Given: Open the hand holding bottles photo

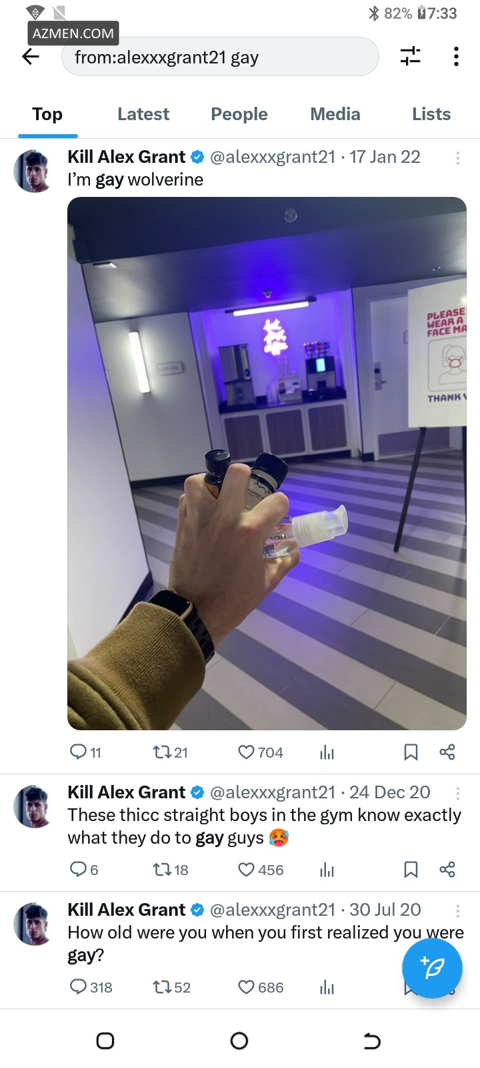Looking at the screenshot, I should tap(267, 463).
